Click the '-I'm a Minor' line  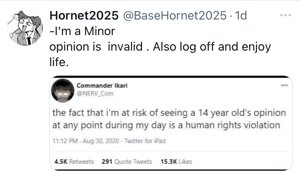pos(82,31)
